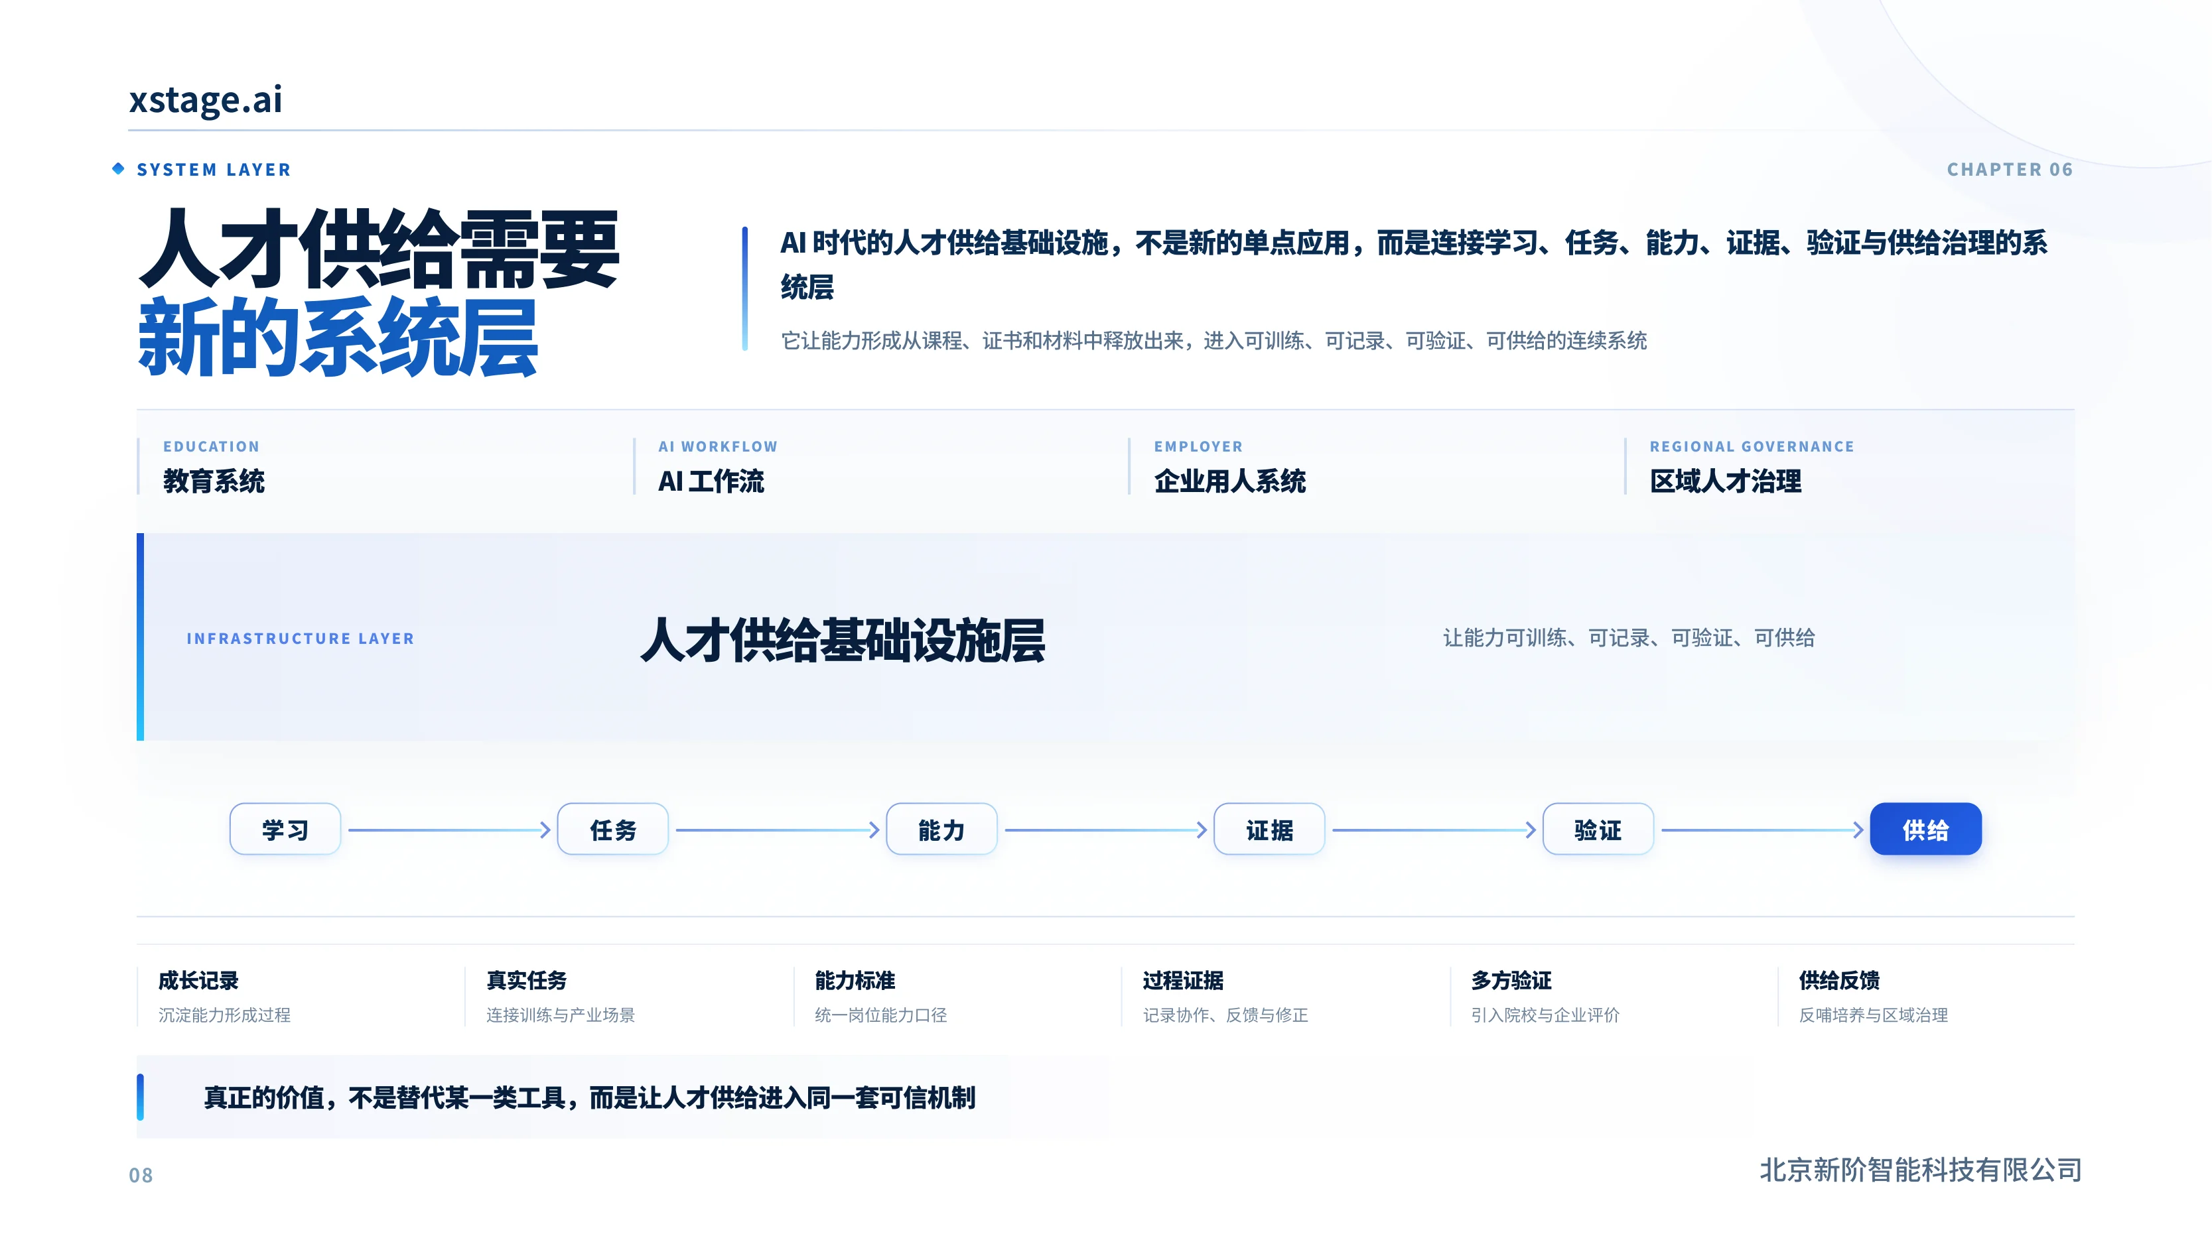Viewport: 2212px width, 1244px height.
Task: Click the 人才供给基础设施层 band title
Action: (843, 641)
